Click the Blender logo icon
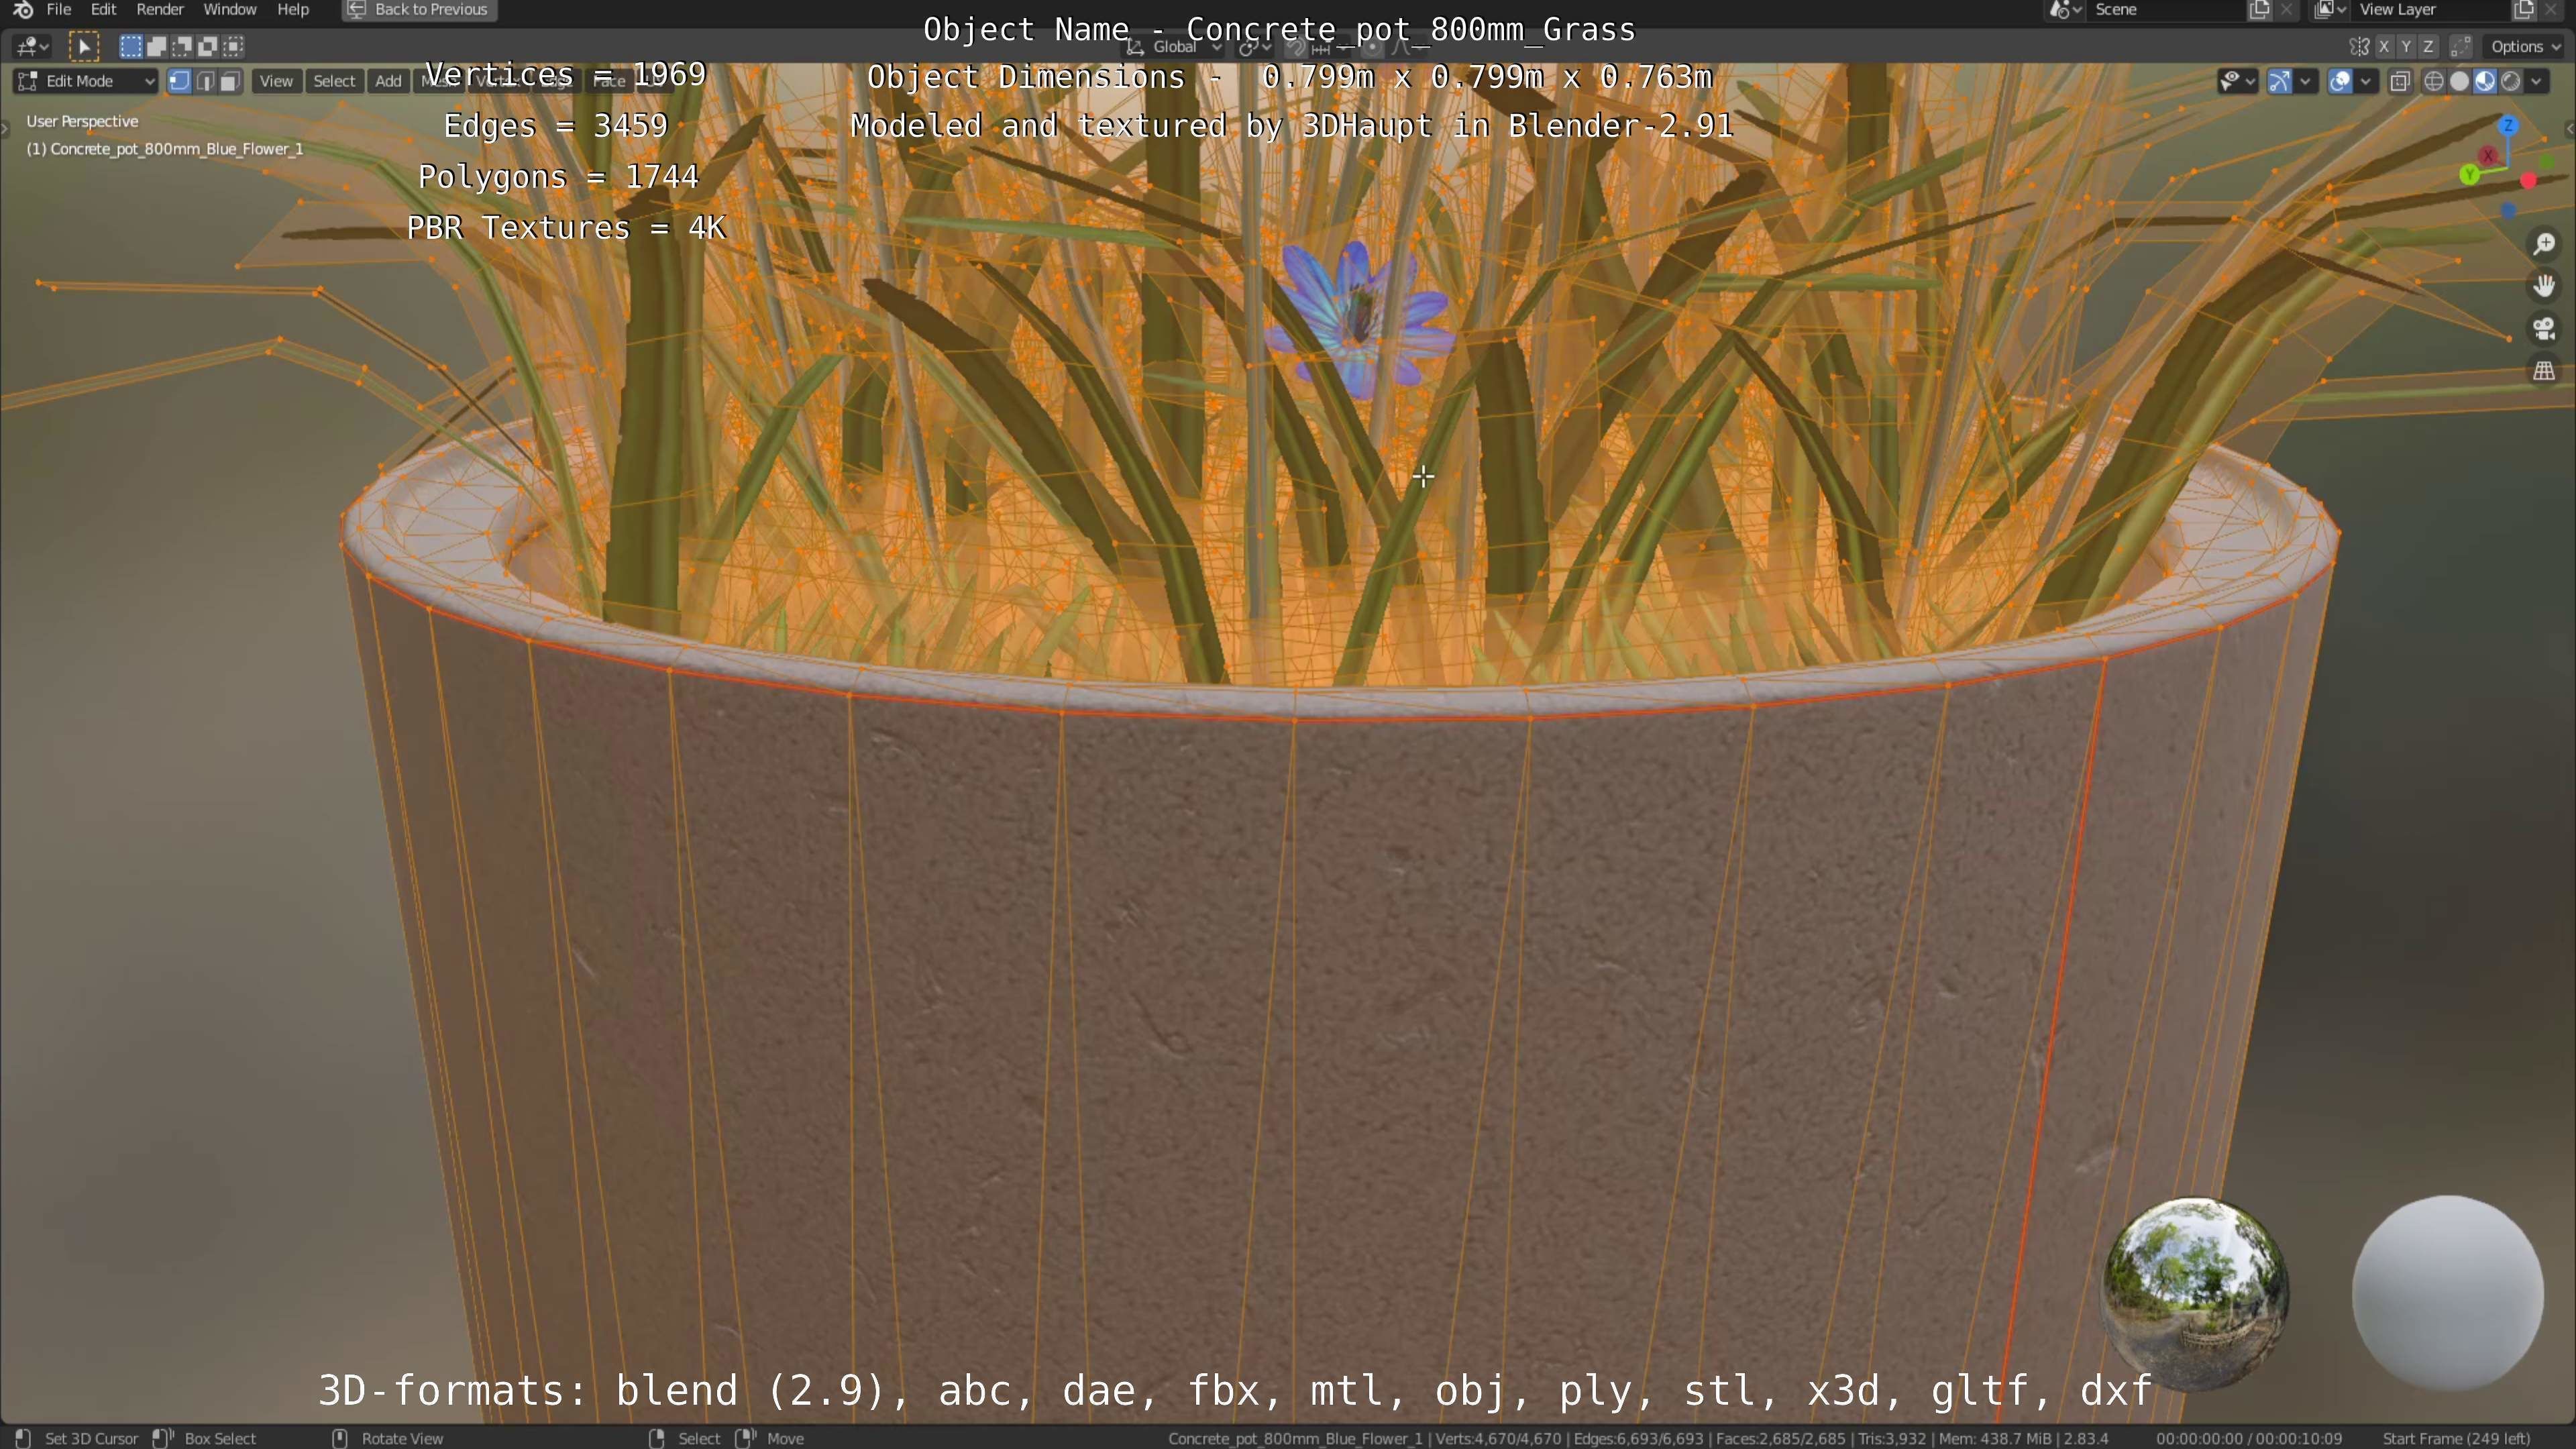This screenshot has width=2576, height=1449. pos(23,10)
